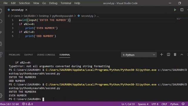The width and height of the screenshot is (188, 106).
Task: Restore down the VS Code window
Action: coord(179,3)
